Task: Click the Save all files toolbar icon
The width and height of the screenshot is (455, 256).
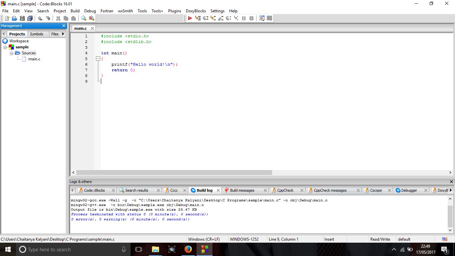Action: pos(30,18)
